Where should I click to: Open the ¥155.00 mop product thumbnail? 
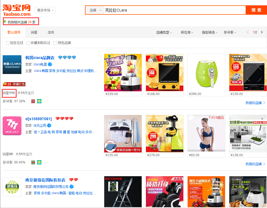[123, 134]
